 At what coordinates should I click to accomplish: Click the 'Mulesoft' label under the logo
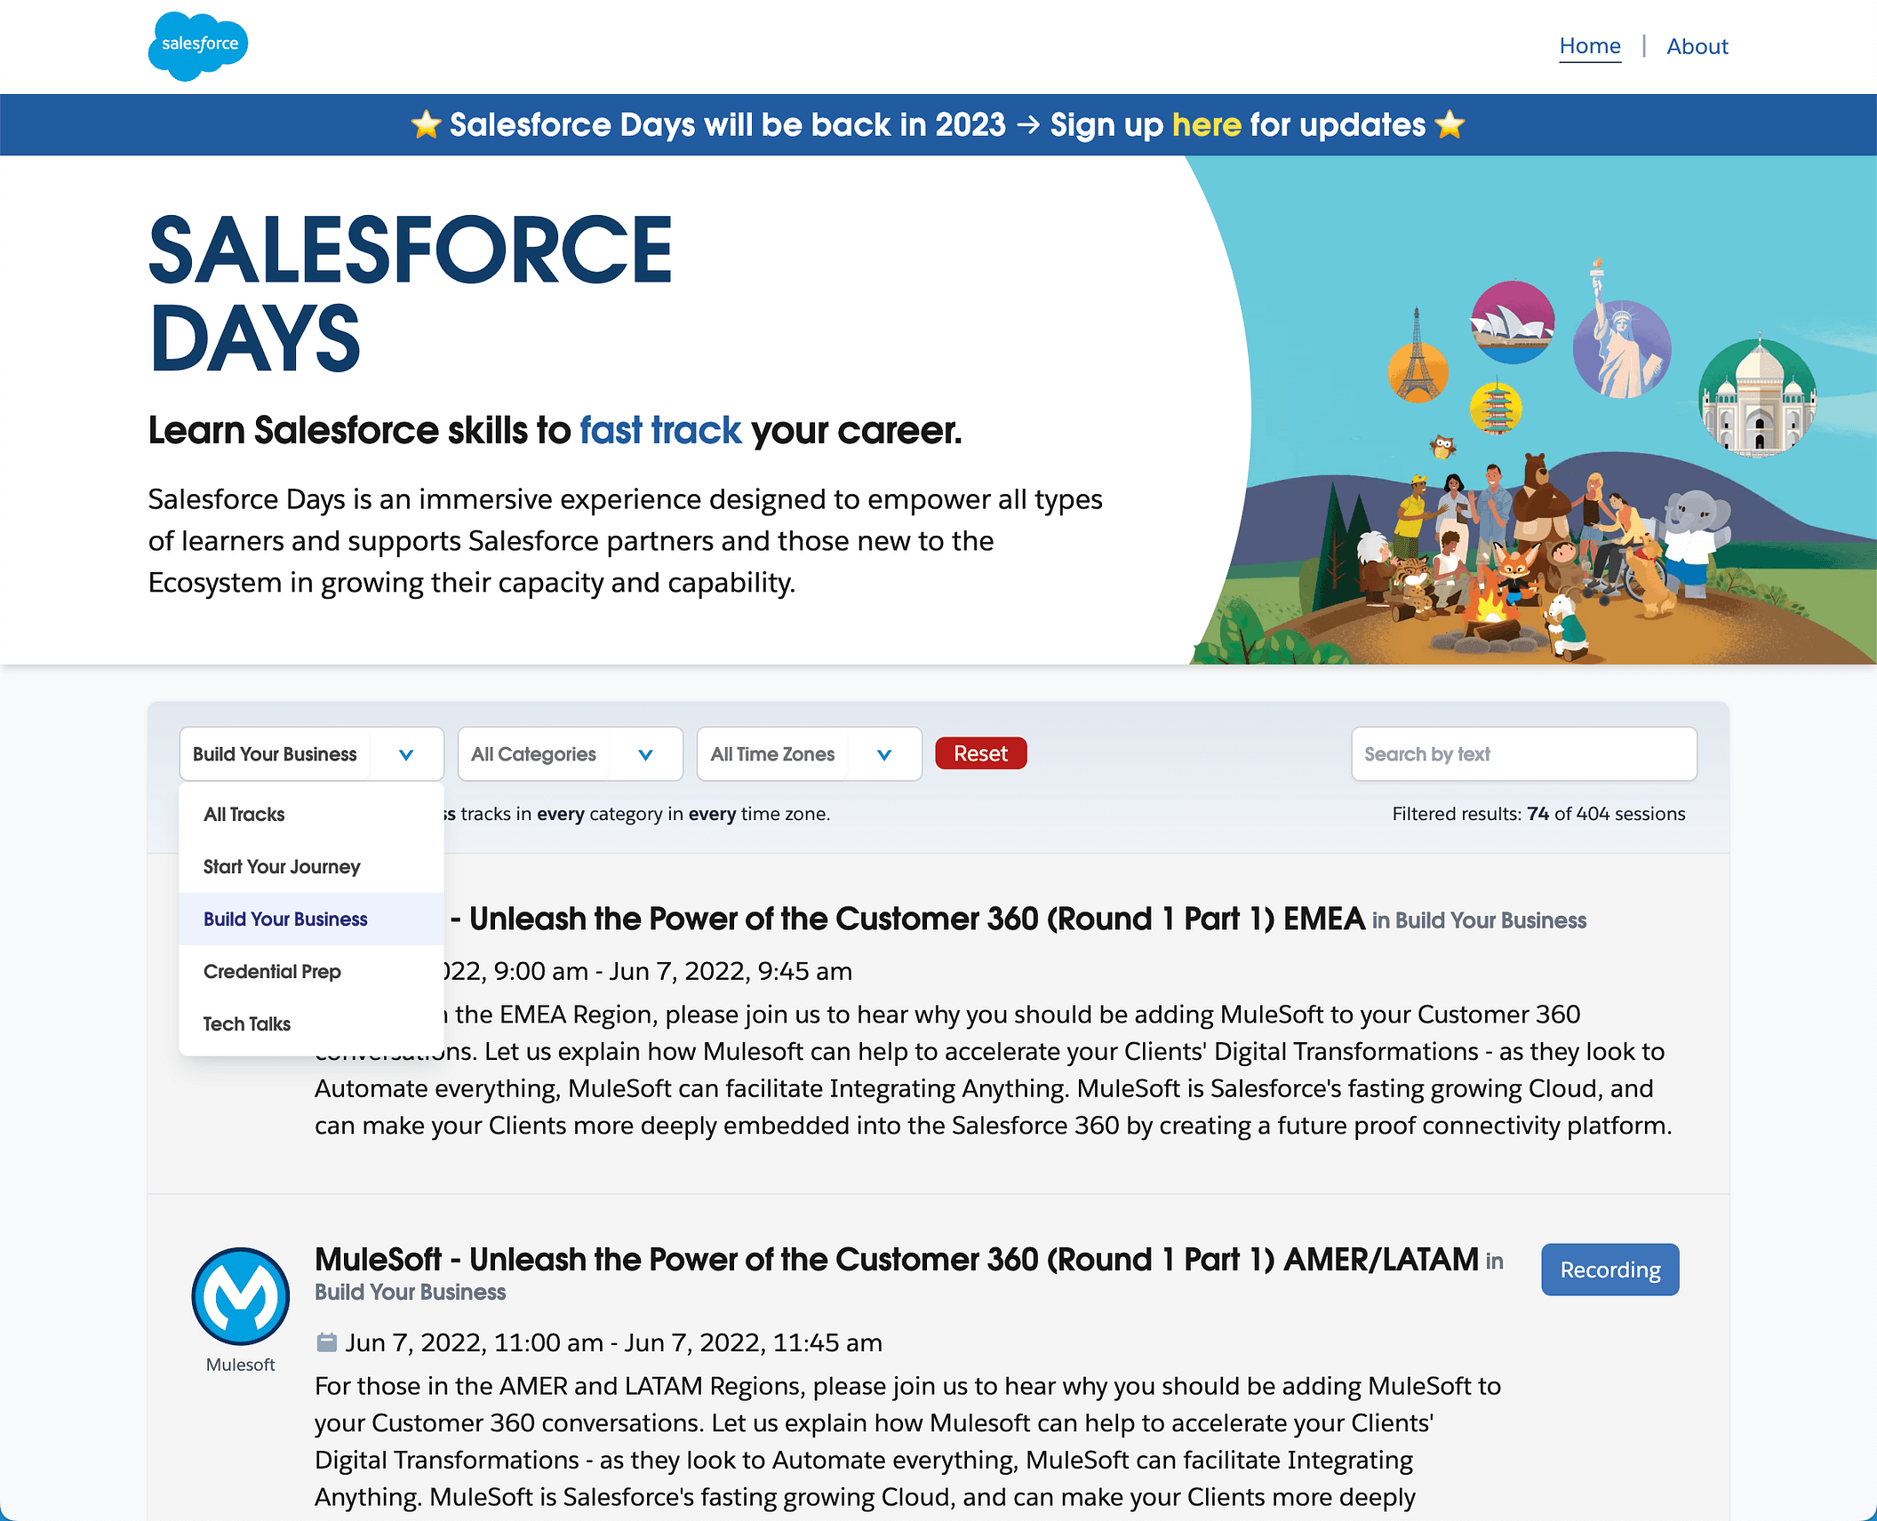coord(240,1365)
